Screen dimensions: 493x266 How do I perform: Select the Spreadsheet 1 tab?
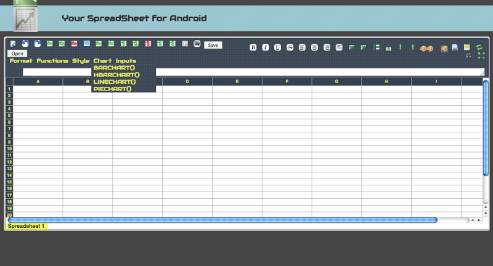[x=26, y=226]
